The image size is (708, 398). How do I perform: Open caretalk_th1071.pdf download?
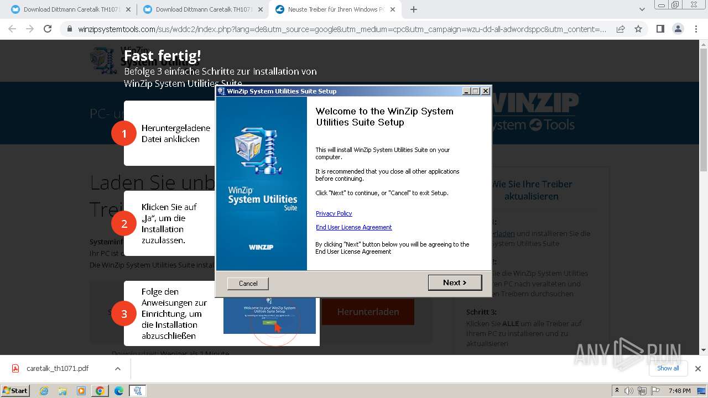tap(58, 369)
